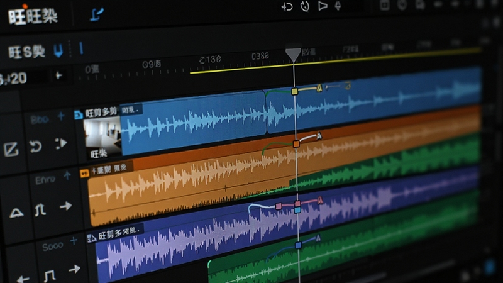Viewport: 503px width, 283px height.
Task: Click the right arrow on Sooo track
Action: 74,269
